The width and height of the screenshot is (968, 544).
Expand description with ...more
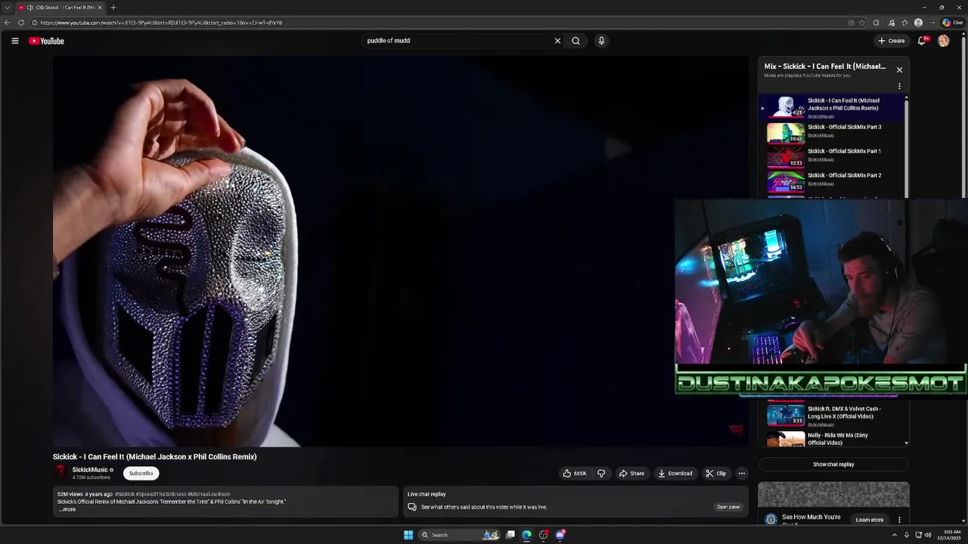point(67,509)
